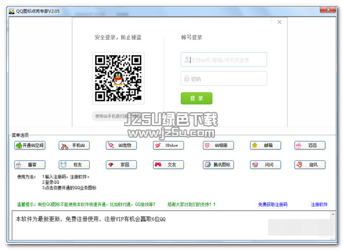Click the 开通QQ空间 button

(x=30, y=145)
